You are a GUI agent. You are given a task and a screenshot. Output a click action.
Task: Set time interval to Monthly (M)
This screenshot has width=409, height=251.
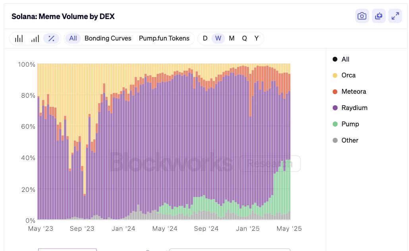(232, 39)
